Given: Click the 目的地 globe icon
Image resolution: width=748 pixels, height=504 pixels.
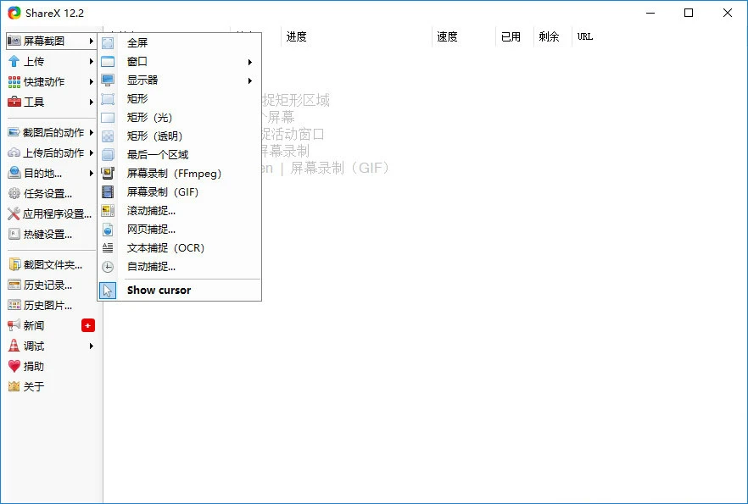Looking at the screenshot, I should click(x=14, y=173).
